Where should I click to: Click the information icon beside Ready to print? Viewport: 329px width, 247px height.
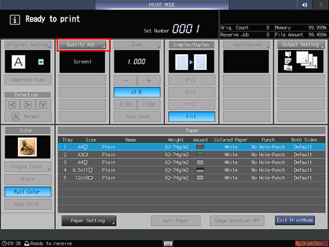coord(15,20)
